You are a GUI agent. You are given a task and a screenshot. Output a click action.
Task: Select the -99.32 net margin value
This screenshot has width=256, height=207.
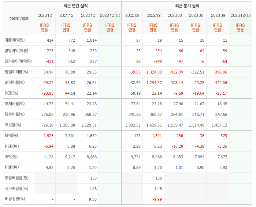click(x=48, y=83)
